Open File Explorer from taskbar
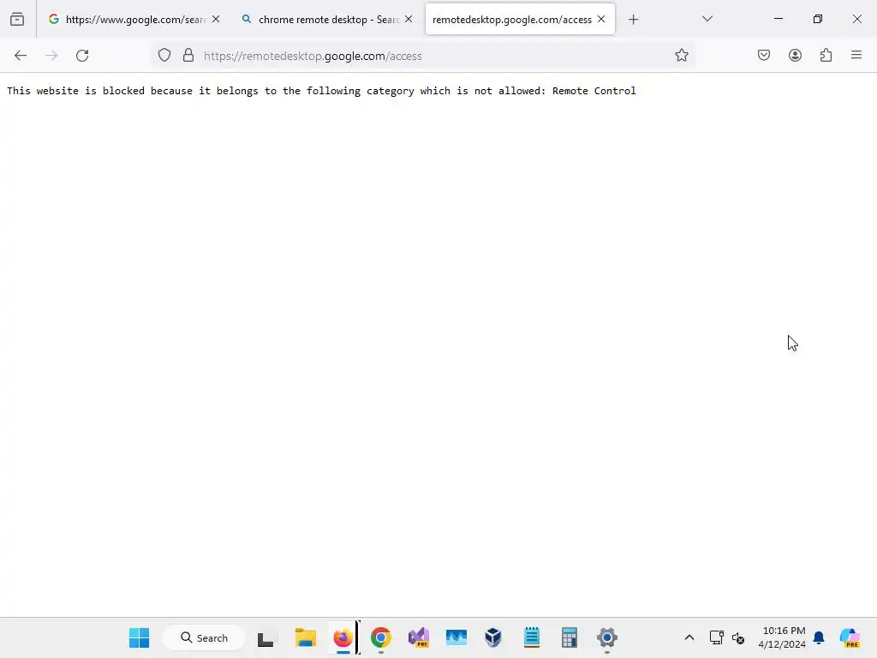This screenshot has width=877, height=658. (x=306, y=637)
